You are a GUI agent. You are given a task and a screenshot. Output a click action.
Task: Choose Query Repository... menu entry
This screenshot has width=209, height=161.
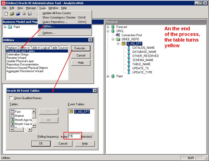(x=65, y=22)
